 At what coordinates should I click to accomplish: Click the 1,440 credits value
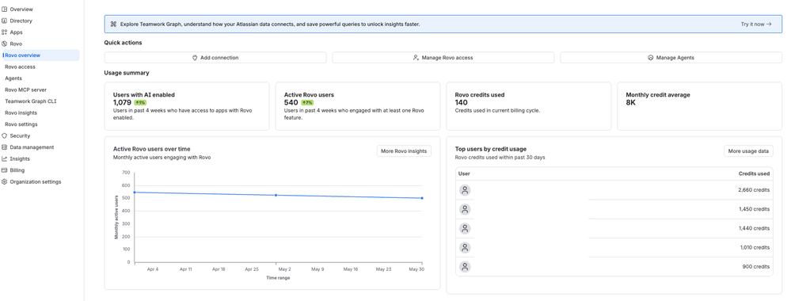pos(754,228)
